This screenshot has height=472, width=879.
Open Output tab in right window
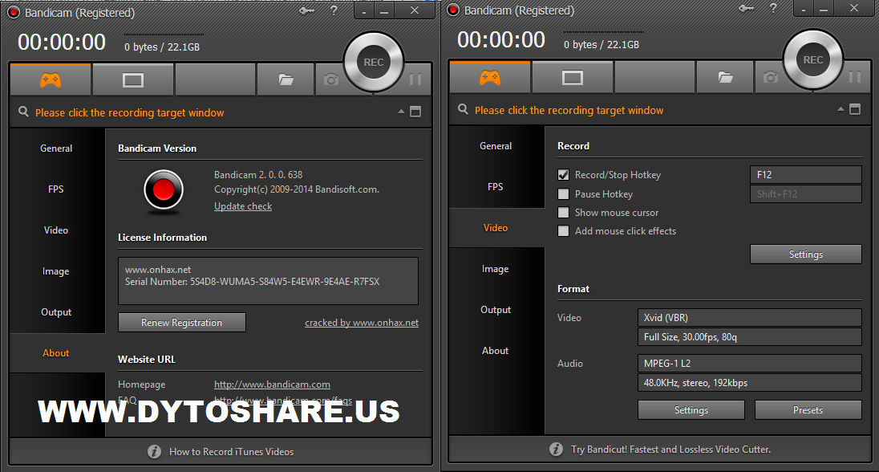pos(496,310)
